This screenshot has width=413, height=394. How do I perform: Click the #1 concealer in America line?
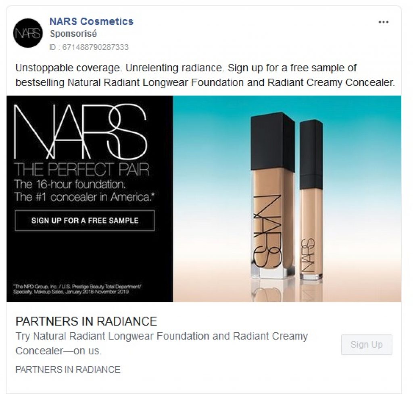(84, 197)
